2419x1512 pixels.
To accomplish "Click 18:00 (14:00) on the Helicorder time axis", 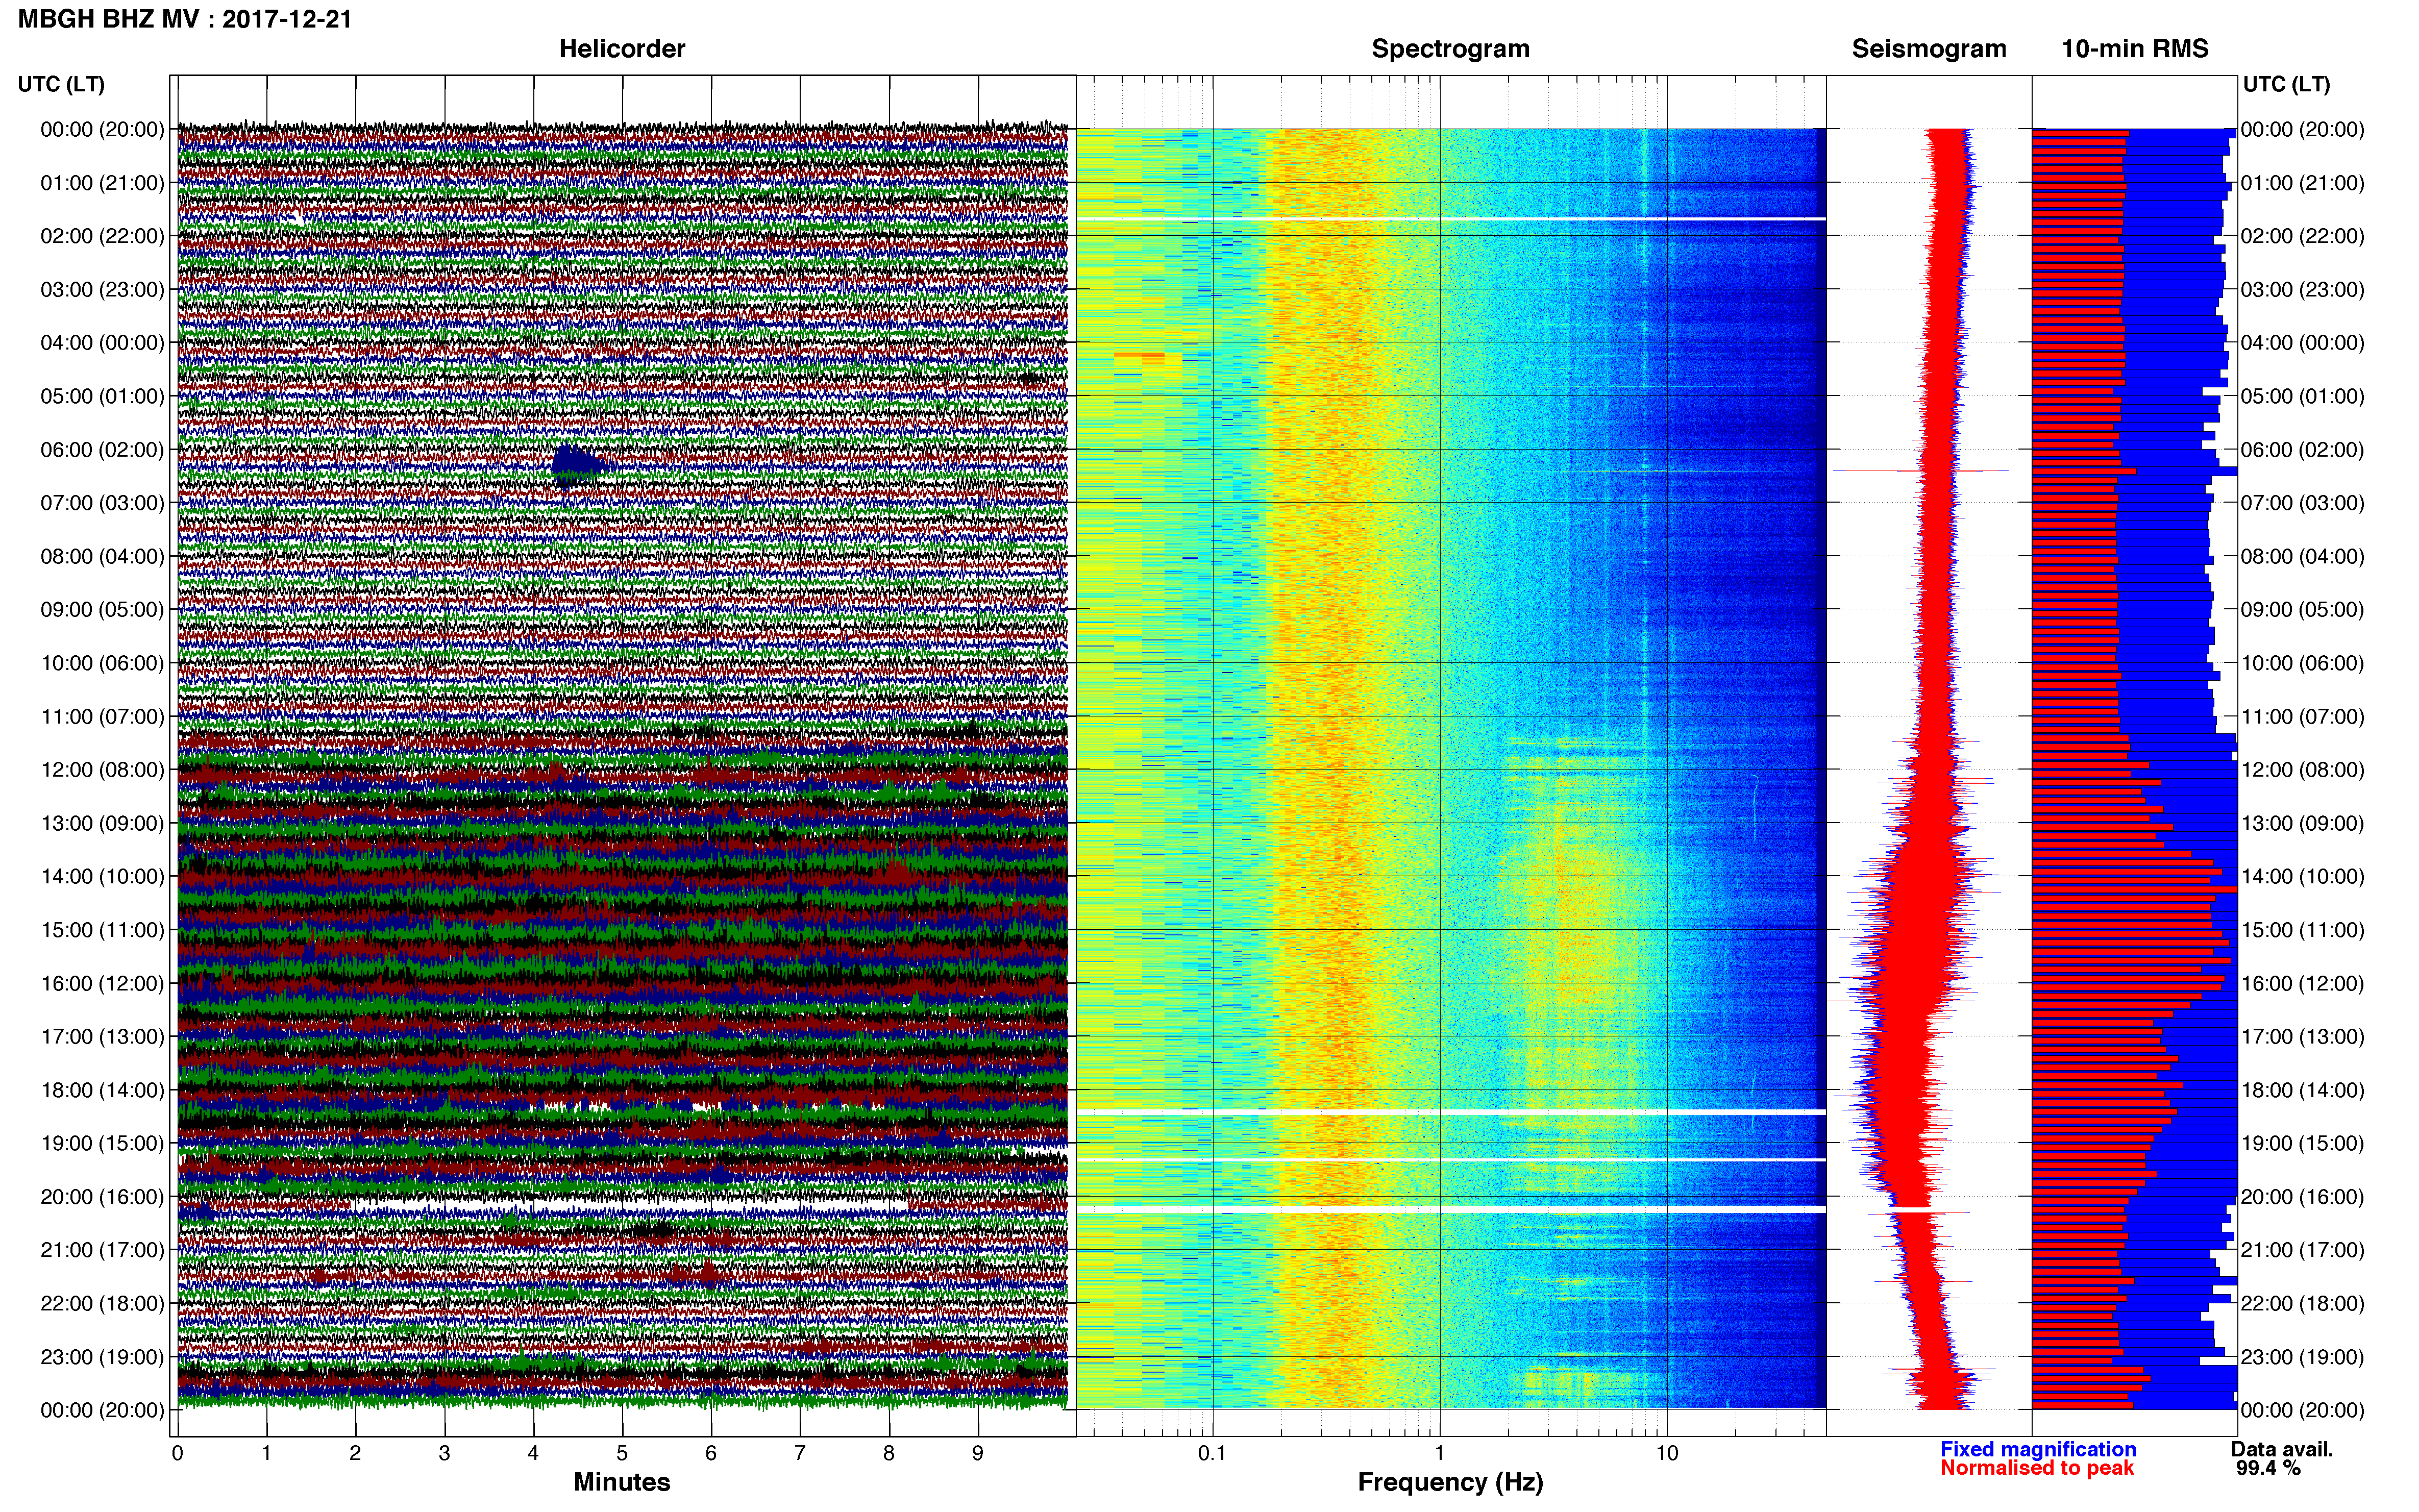I will click(102, 1090).
